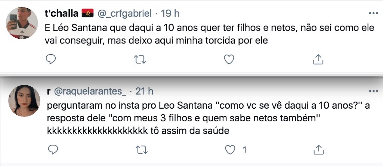
Task: Click the 21 h timestamp
Action: click(x=144, y=91)
